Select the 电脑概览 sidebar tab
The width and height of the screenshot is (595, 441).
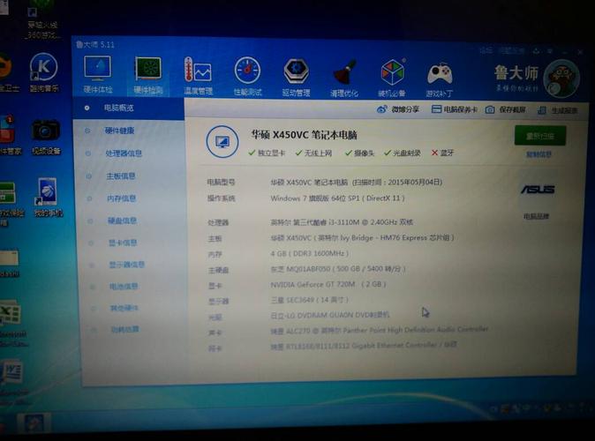pos(129,108)
